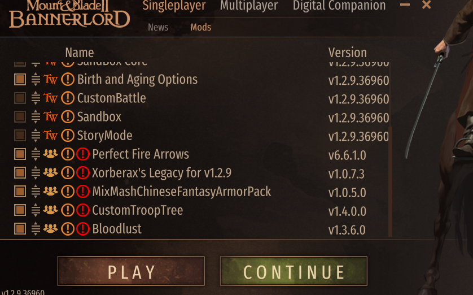Click the red error icon next to Bloodlust
Image resolution: width=473 pixels, height=295 pixels.
click(x=82, y=229)
